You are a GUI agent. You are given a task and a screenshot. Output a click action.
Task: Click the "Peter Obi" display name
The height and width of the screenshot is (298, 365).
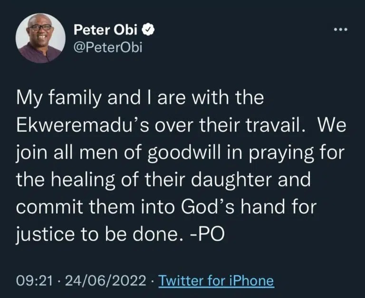pyautogui.click(x=106, y=31)
